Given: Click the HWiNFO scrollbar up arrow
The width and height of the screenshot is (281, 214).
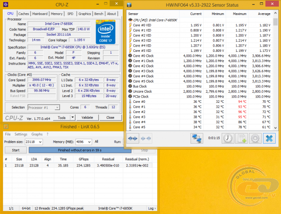Looking at the screenshot, I should click(x=275, y=13).
